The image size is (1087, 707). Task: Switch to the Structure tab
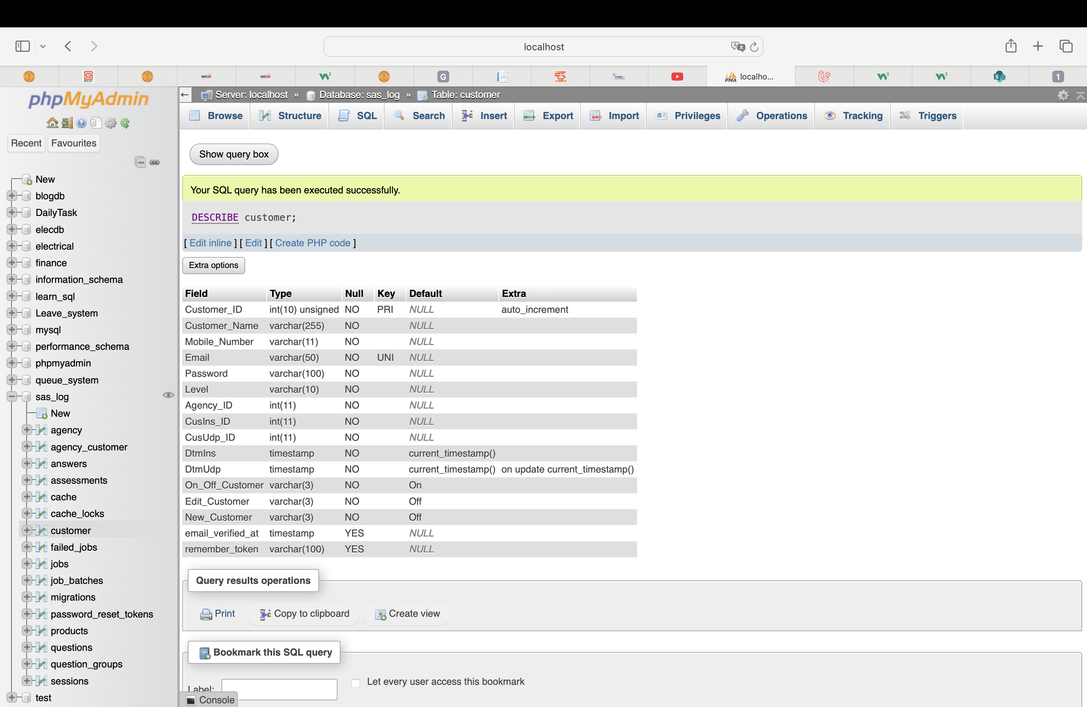tap(290, 116)
